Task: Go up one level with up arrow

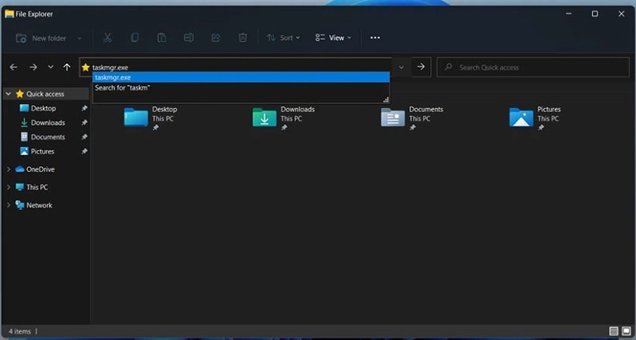Action: point(67,68)
